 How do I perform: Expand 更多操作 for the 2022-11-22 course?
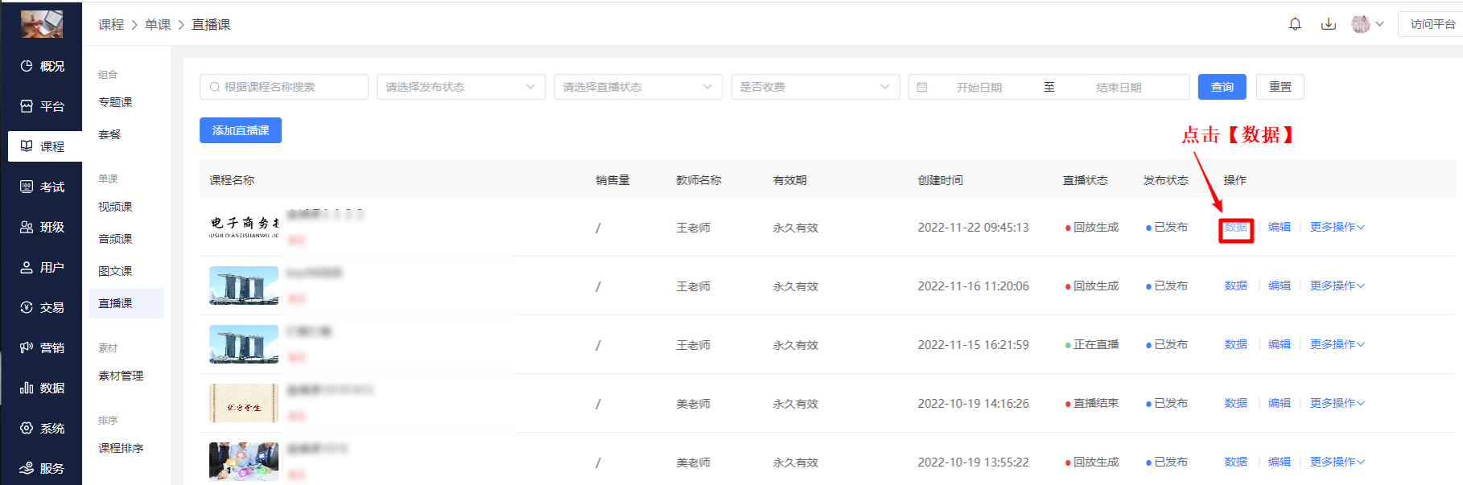[x=1337, y=227]
